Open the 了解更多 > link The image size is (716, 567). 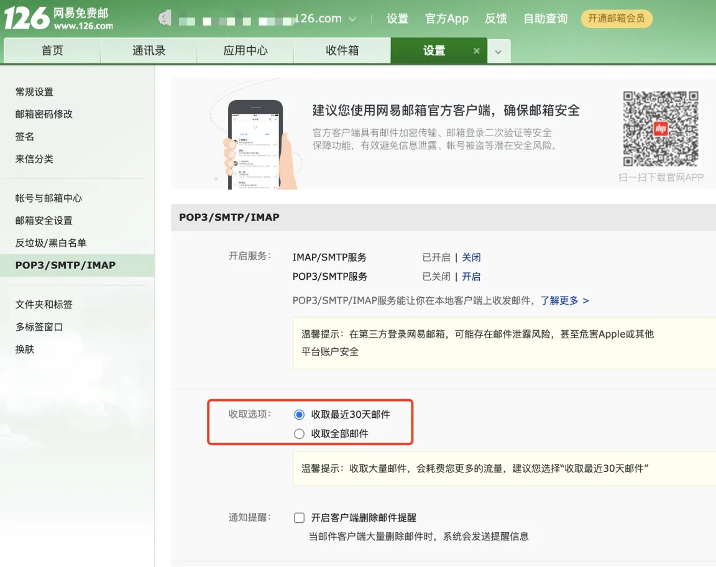[x=565, y=300]
